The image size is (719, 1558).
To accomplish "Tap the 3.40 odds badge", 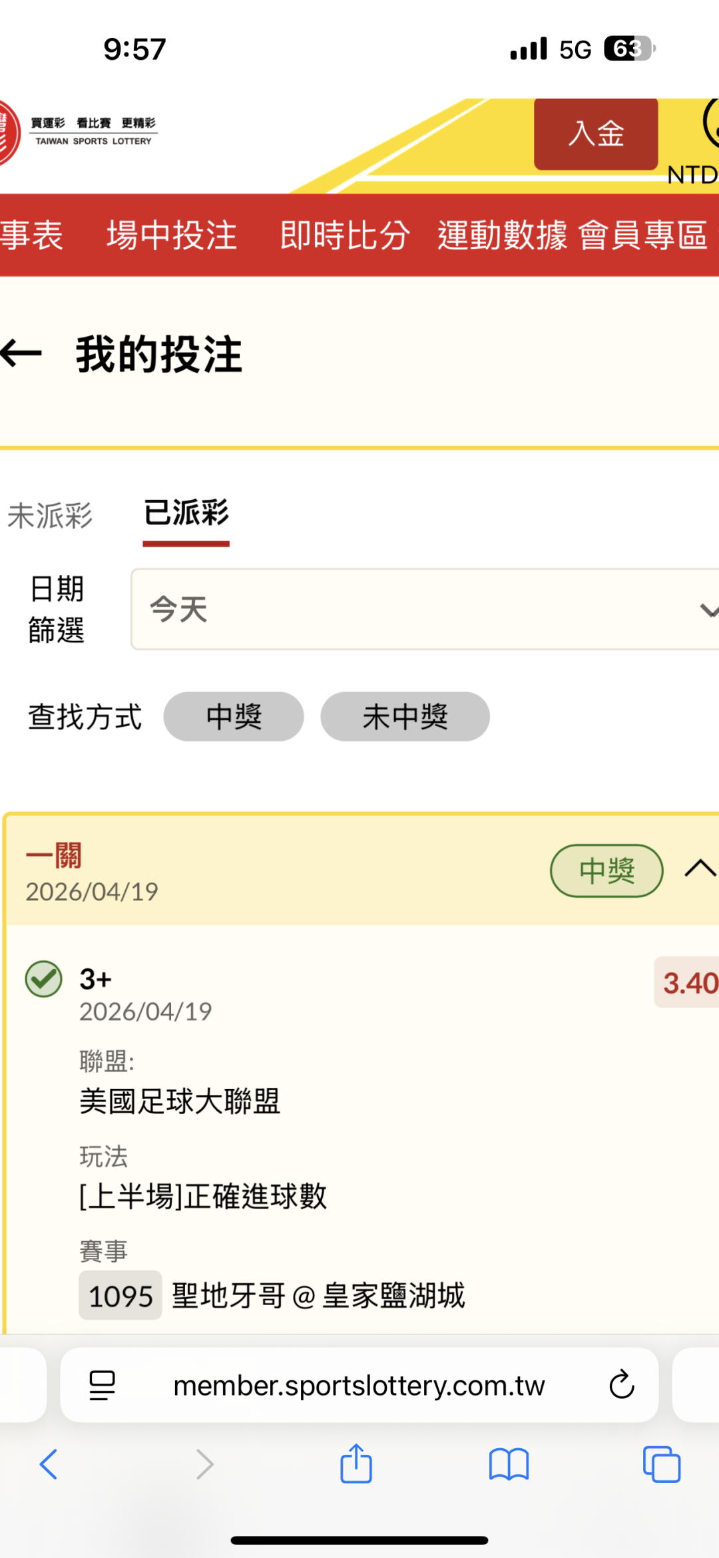I will [689, 983].
